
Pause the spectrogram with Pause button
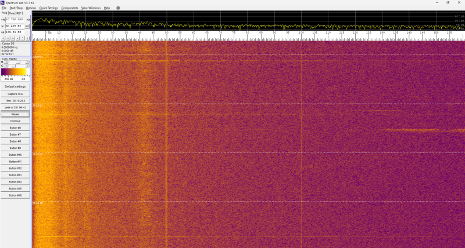click(15, 114)
